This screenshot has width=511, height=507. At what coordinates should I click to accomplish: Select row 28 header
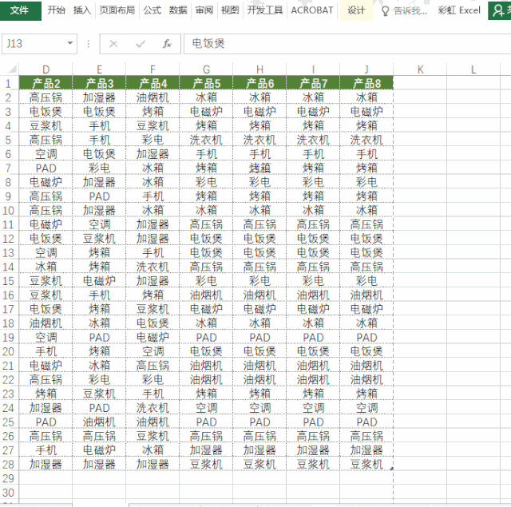click(x=9, y=465)
